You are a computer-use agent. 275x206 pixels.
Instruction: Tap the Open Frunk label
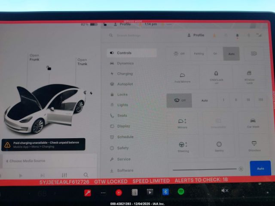34,58
